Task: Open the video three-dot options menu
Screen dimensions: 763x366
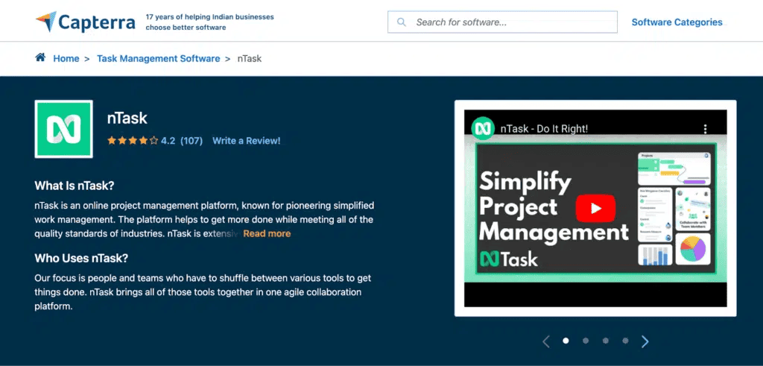Action: click(x=705, y=129)
